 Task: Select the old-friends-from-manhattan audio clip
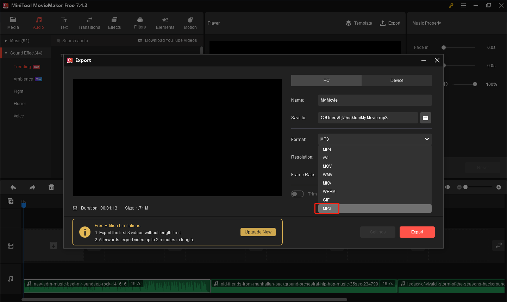point(304,286)
